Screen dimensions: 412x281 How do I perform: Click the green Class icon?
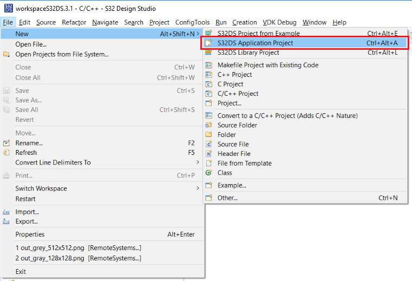(x=208, y=173)
